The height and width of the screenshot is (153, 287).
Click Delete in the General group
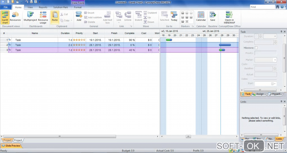pos(89,22)
